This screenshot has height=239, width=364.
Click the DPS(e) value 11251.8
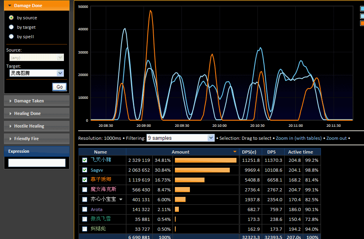(x=251, y=160)
